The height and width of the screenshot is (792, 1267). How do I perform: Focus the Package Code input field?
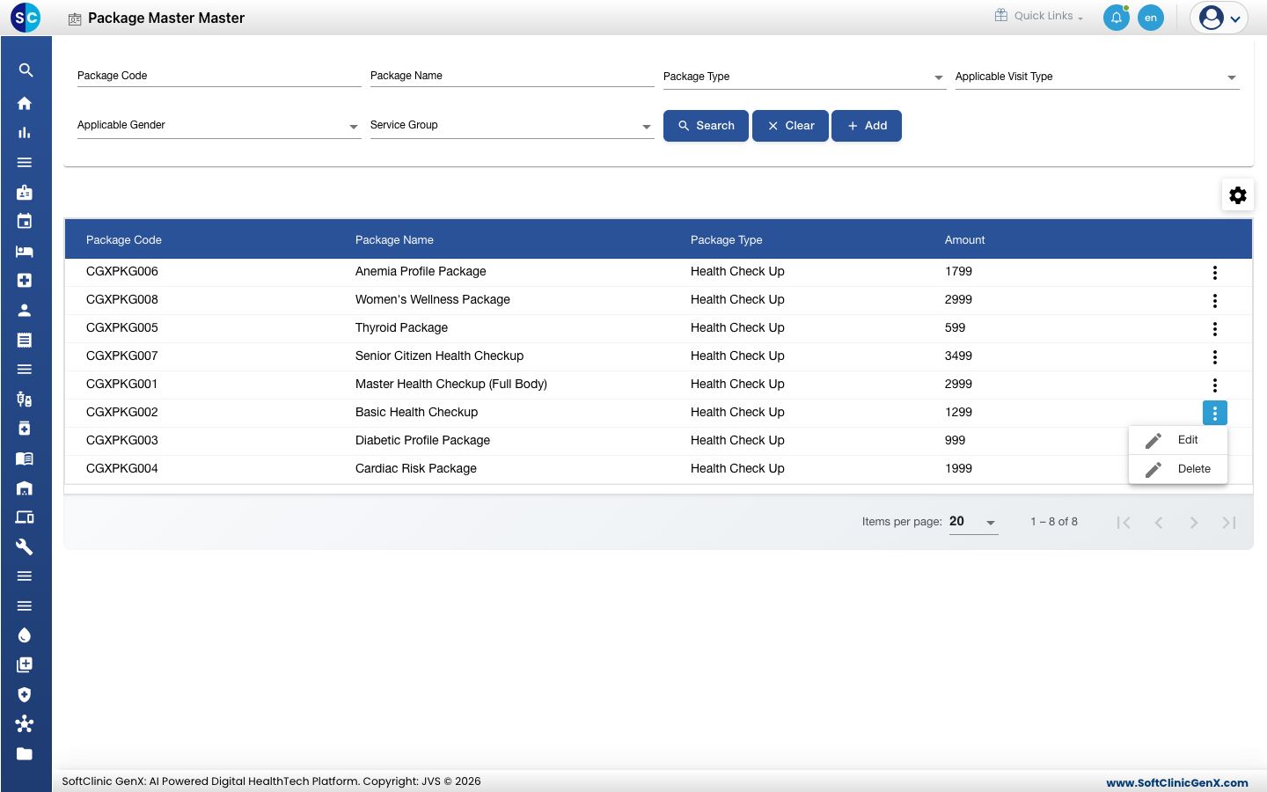pyautogui.click(x=219, y=76)
